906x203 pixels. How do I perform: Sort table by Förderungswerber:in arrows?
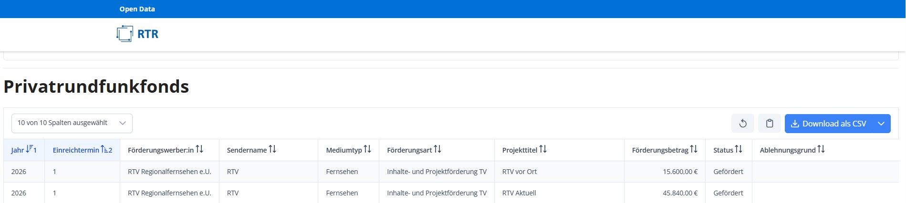pyautogui.click(x=199, y=149)
